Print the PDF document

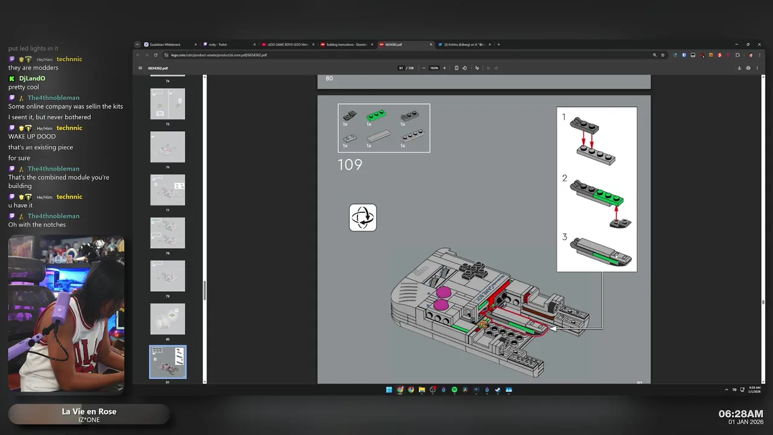(748, 68)
